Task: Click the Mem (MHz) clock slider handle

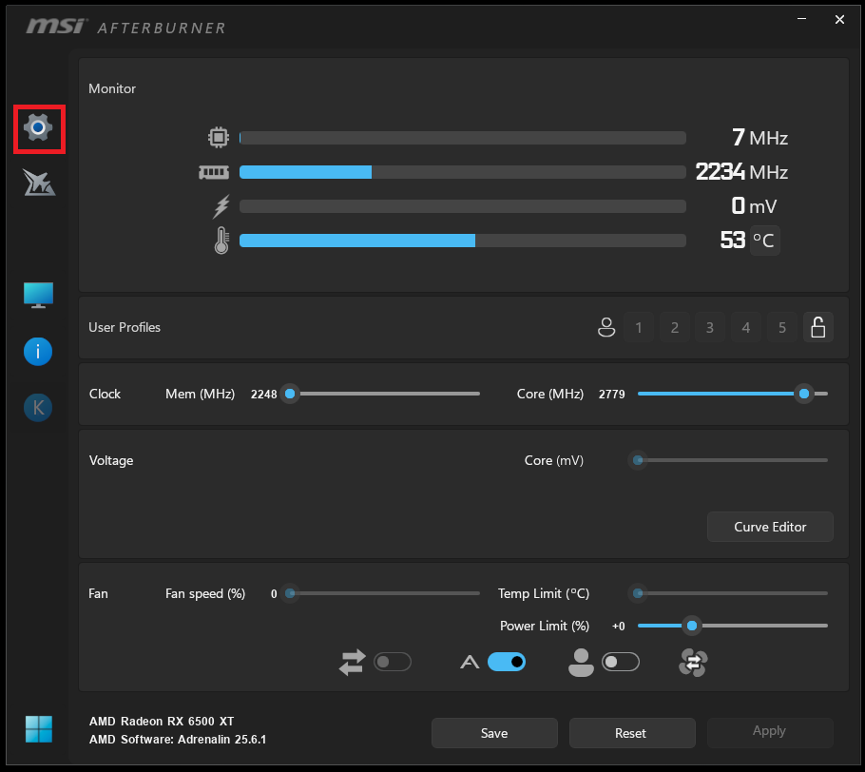Action: [290, 394]
